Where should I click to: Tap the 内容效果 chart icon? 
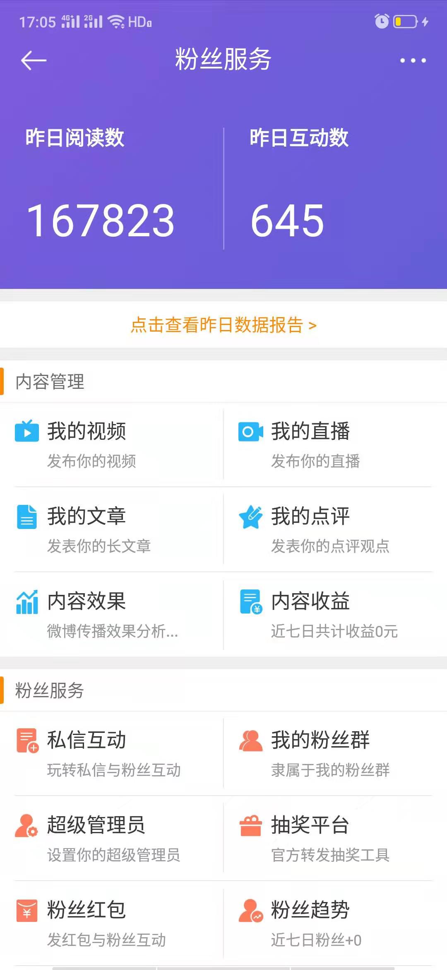(27, 602)
